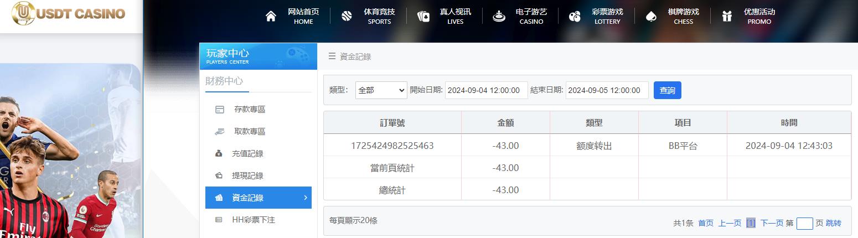
Task: Click the 上一页 previous page link
Action: (x=730, y=223)
